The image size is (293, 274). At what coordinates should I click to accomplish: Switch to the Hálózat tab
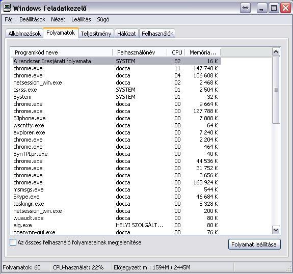(x=126, y=34)
